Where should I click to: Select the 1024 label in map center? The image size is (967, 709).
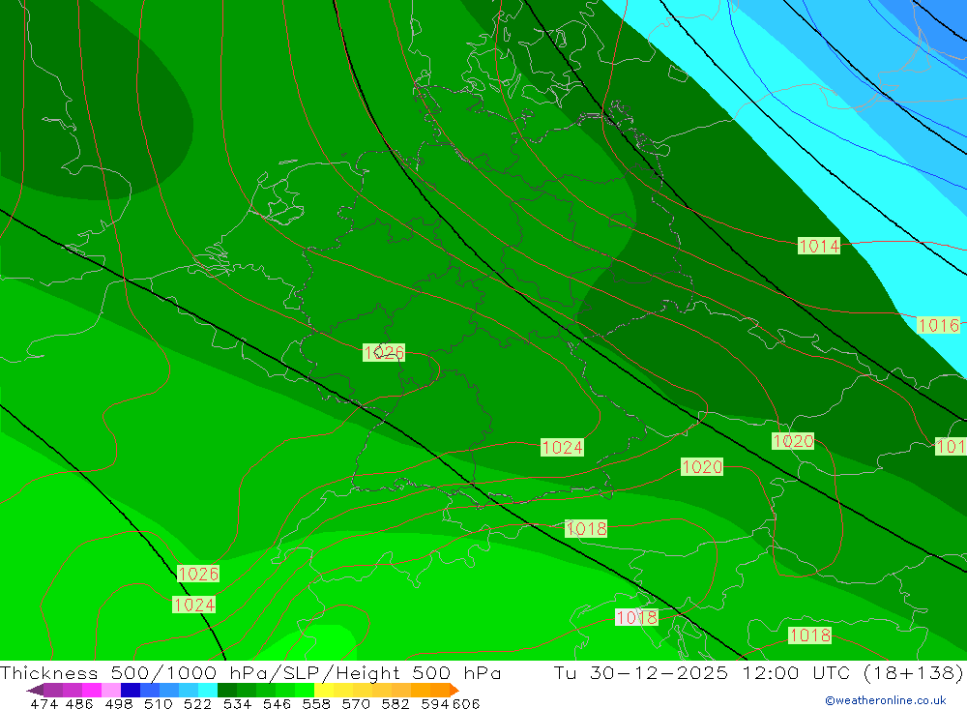click(562, 448)
